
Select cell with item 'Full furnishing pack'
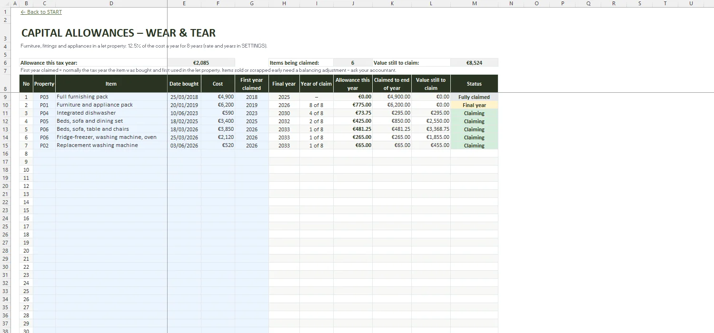point(111,97)
